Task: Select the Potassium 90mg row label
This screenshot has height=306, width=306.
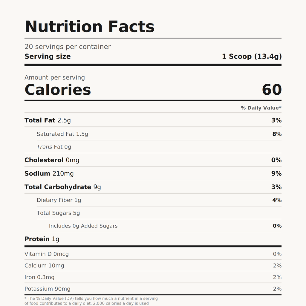Action: point(48,289)
